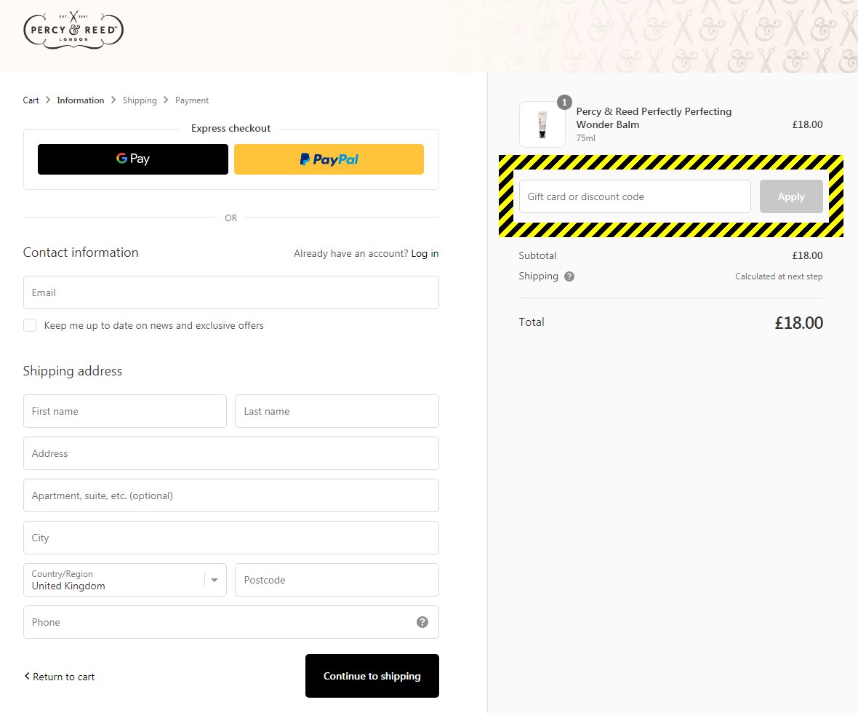The height and width of the screenshot is (713, 858).
Task: Select the Information breadcrumb step
Action: [81, 100]
